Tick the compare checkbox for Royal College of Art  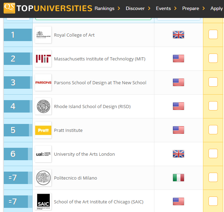pos(213,35)
